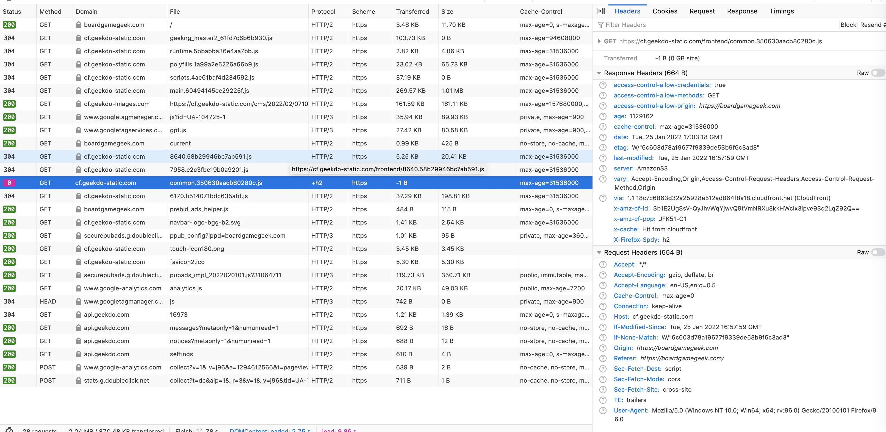This screenshot has width=886, height=432.
Task: Expand the GET request URL summary
Action: click(599, 41)
